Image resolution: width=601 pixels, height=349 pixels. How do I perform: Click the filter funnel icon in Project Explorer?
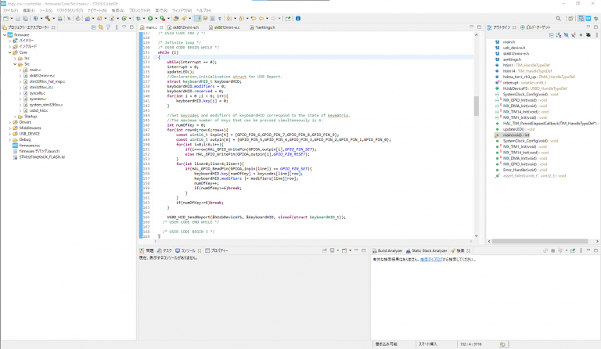pos(108,27)
